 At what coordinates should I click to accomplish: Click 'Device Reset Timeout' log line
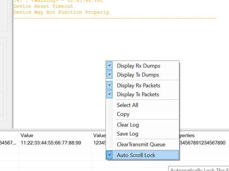tap(43, 6)
